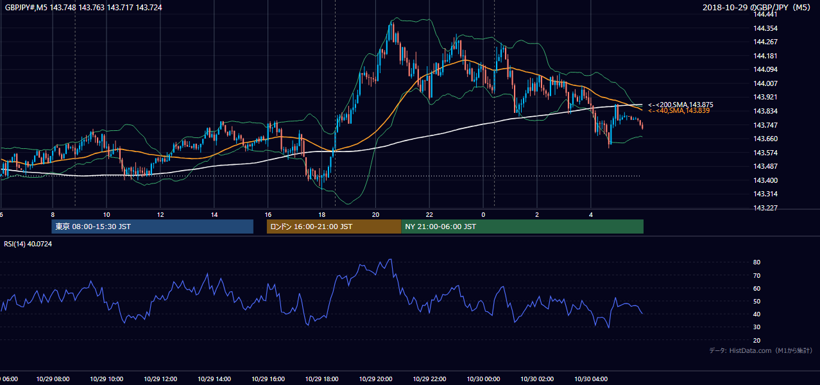Click the 144.354 price axis label
The height and width of the screenshot is (385, 820).
pos(766,28)
